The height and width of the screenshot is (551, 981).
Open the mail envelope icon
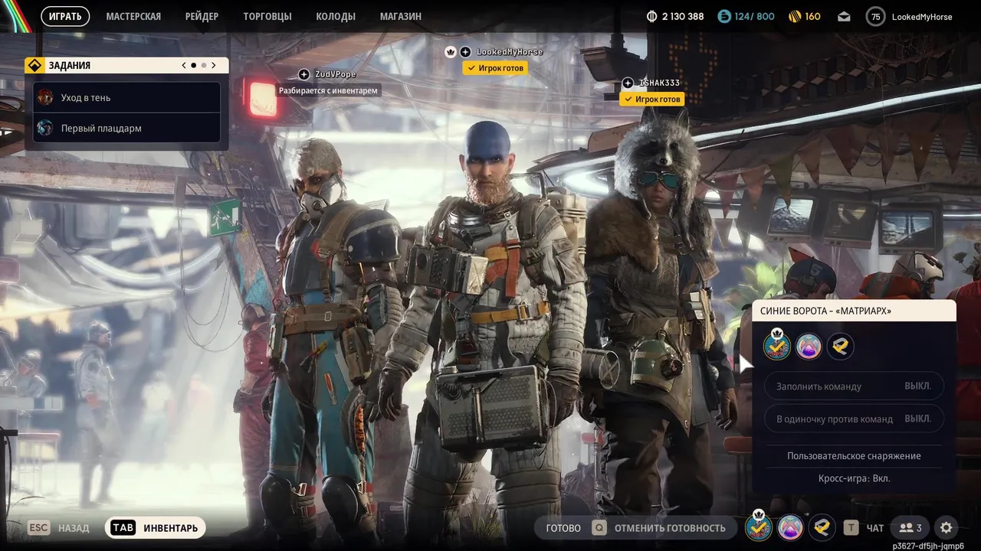point(844,16)
